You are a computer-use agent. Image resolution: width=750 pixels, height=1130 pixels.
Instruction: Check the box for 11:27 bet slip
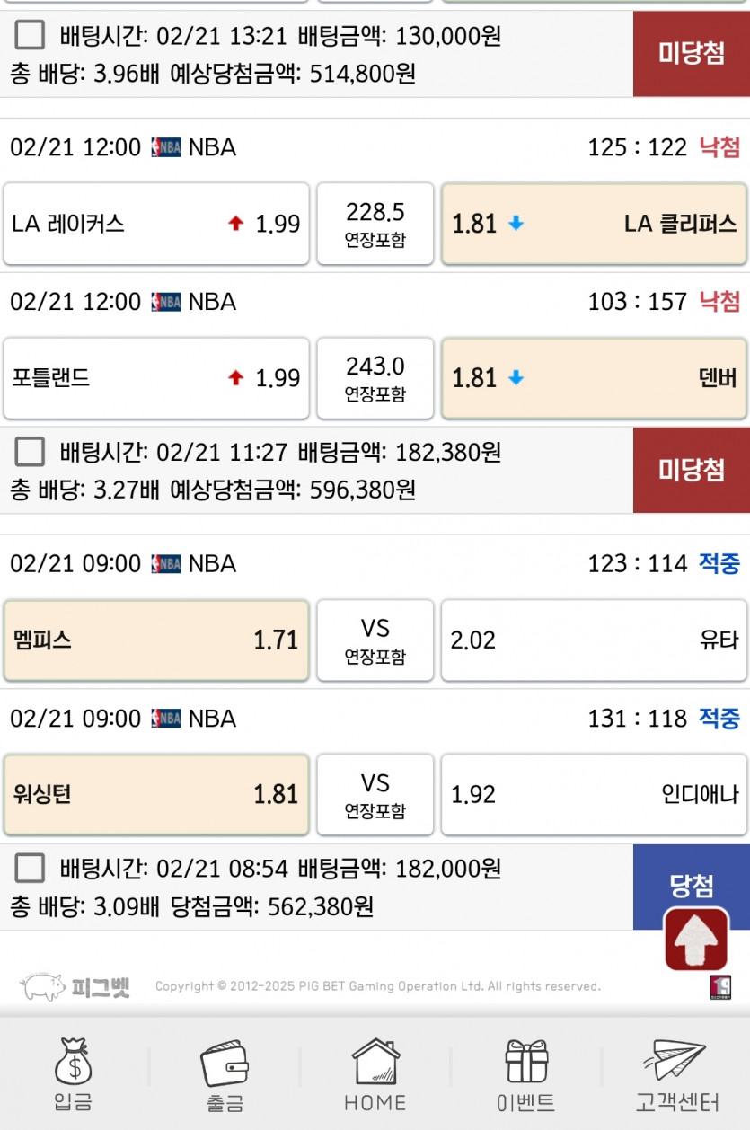click(x=31, y=452)
